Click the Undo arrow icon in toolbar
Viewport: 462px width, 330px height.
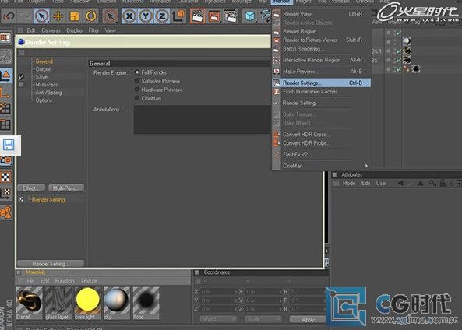click(x=9, y=16)
